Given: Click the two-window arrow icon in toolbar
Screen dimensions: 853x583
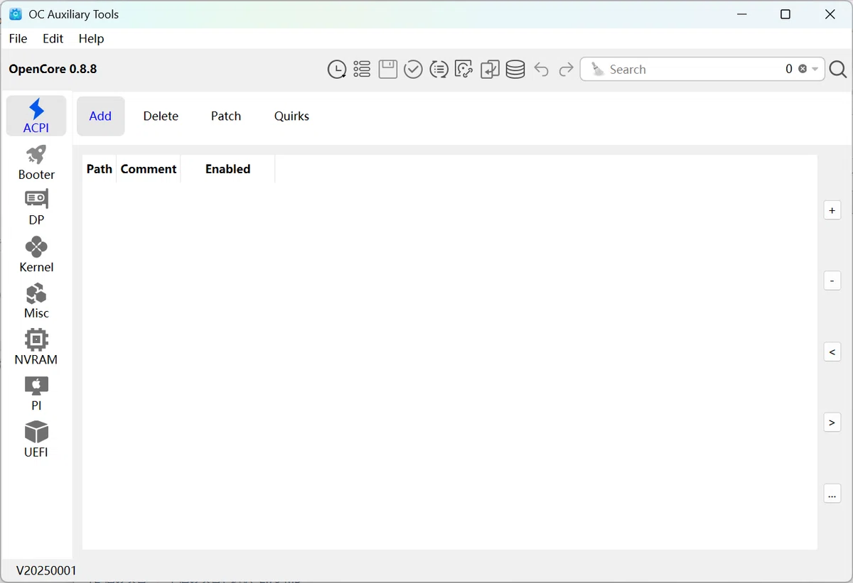Looking at the screenshot, I should coord(490,70).
